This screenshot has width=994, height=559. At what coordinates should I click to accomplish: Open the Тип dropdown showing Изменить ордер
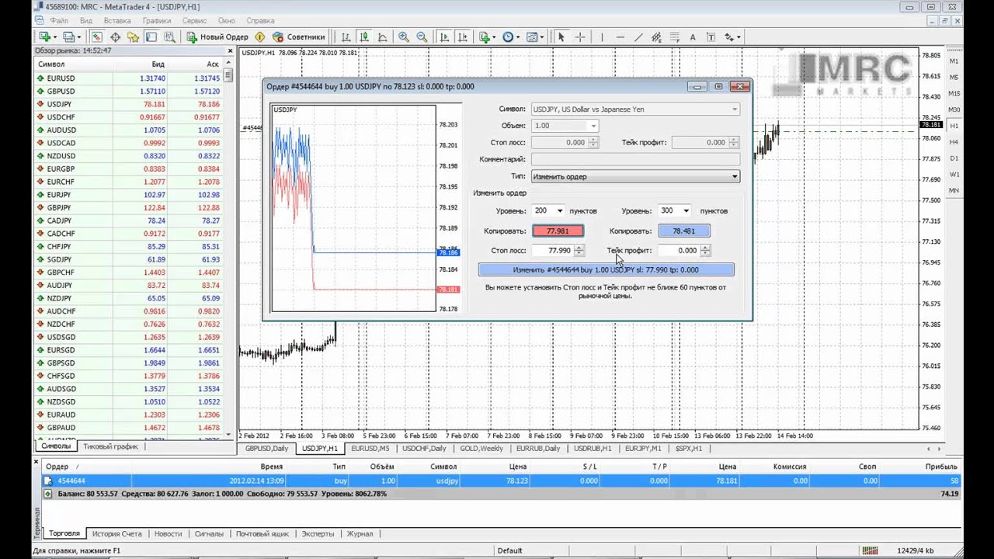[634, 176]
